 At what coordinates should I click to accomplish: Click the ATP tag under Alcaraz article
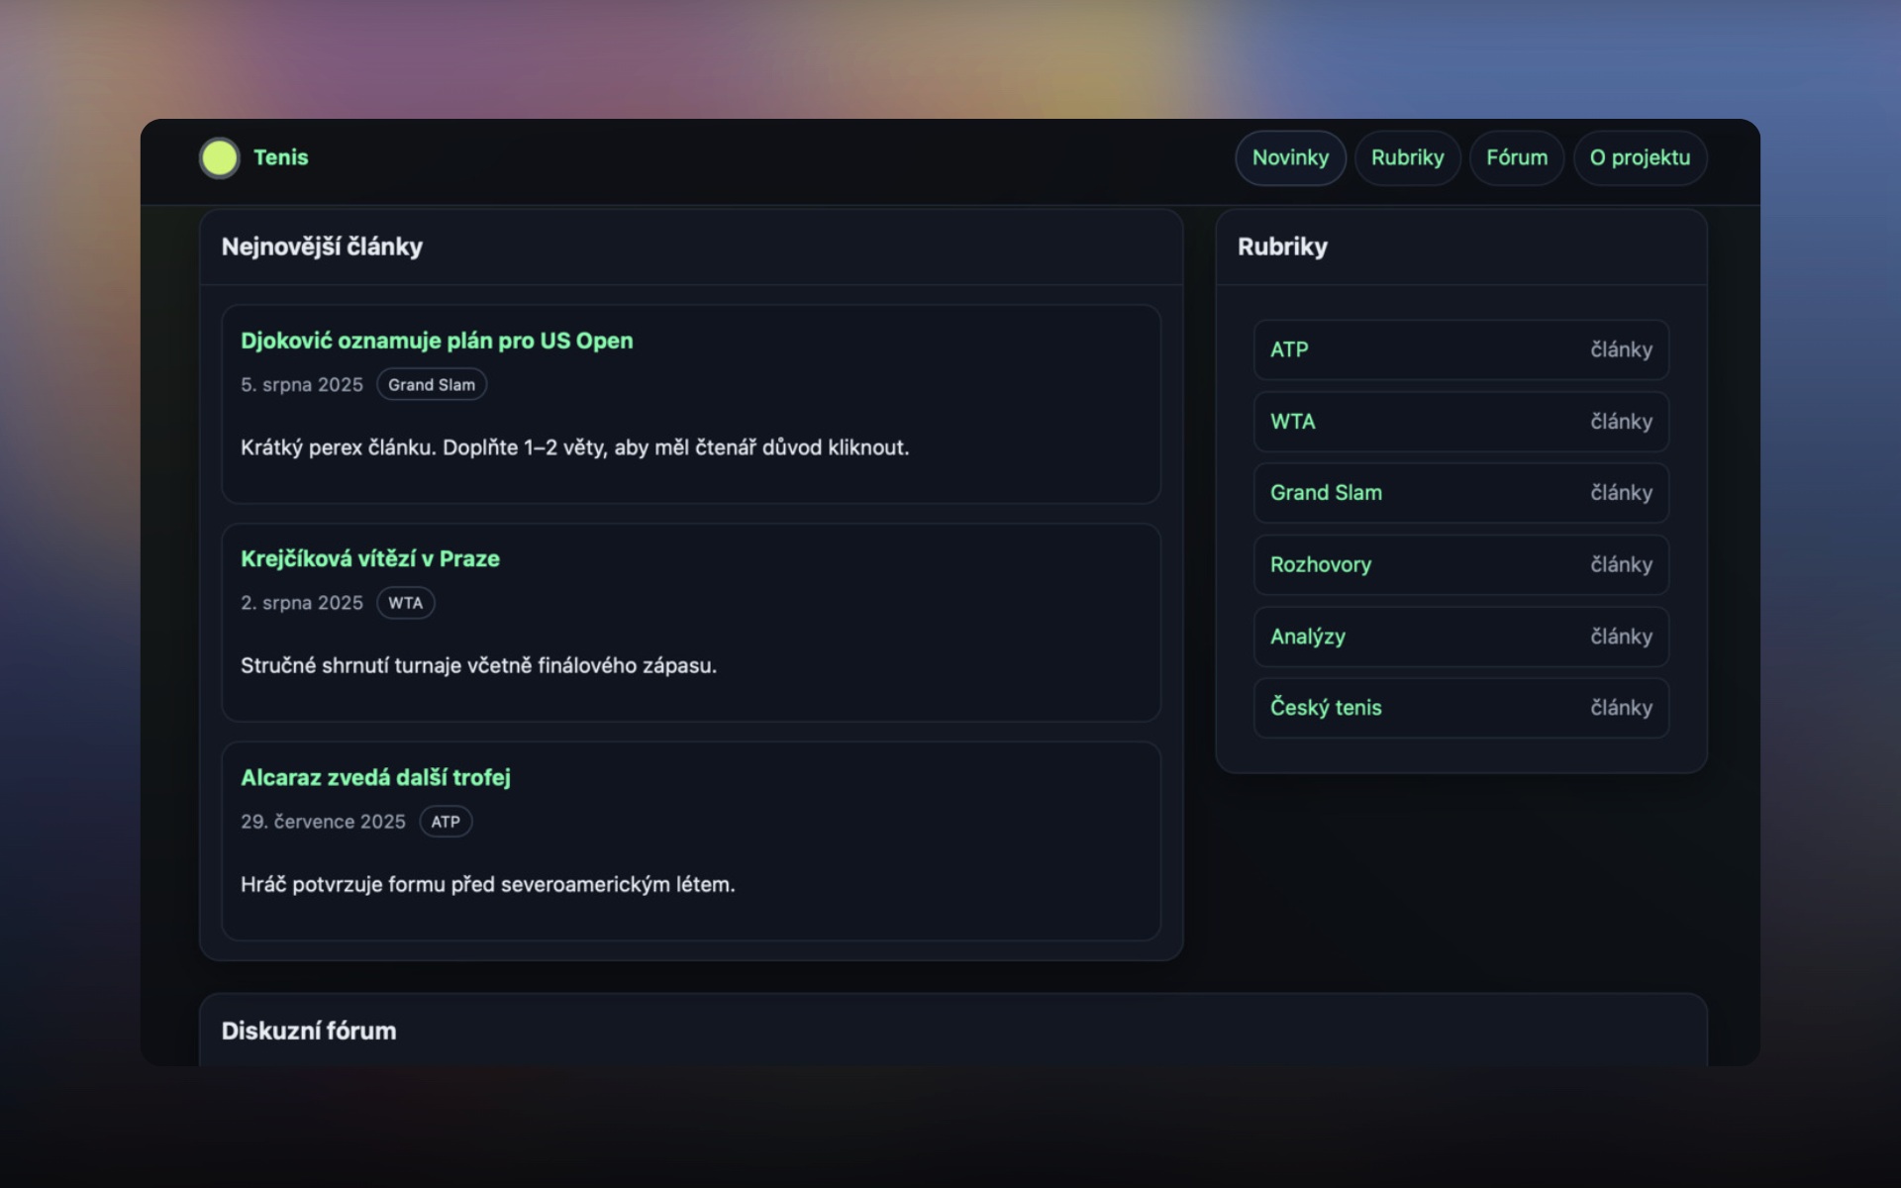(x=445, y=822)
